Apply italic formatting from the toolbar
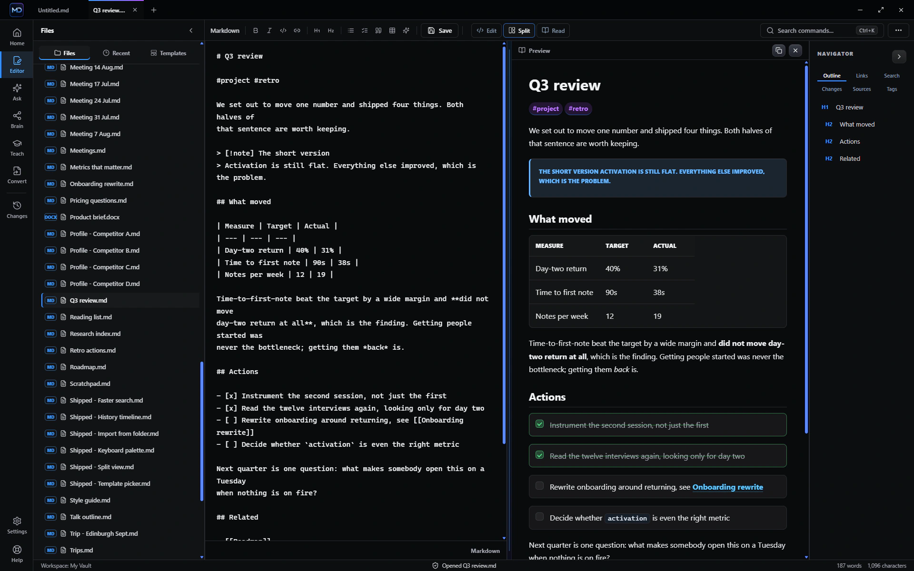Viewport: 914px width, 571px height. point(269,30)
